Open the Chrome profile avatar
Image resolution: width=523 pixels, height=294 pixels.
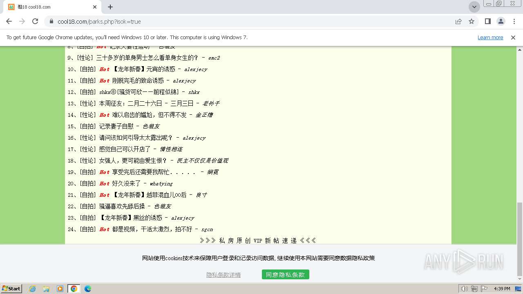click(501, 21)
